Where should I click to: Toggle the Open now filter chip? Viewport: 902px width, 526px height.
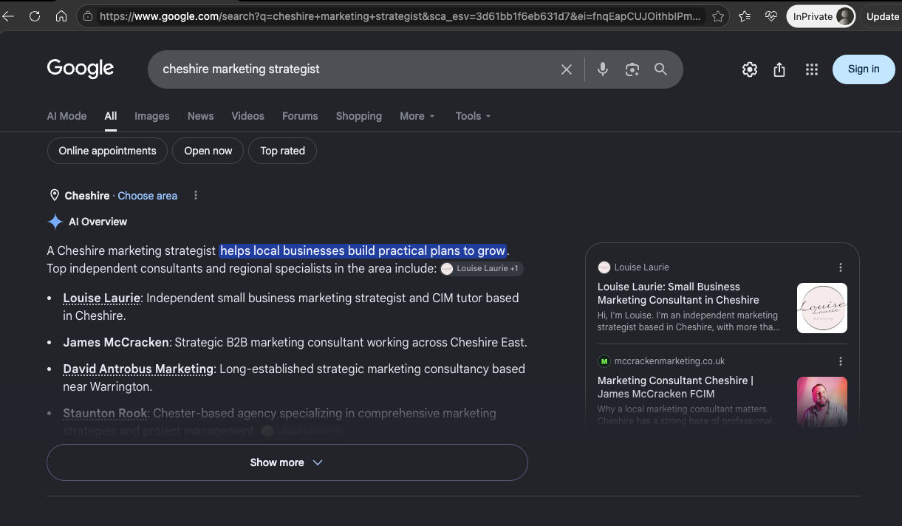(x=208, y=151)
